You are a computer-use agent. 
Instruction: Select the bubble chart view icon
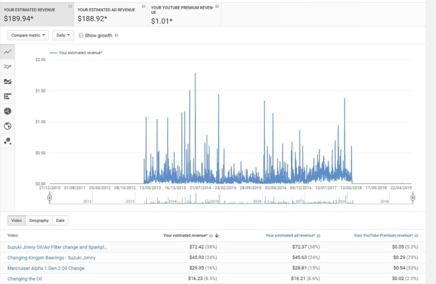tap(8, 141)
